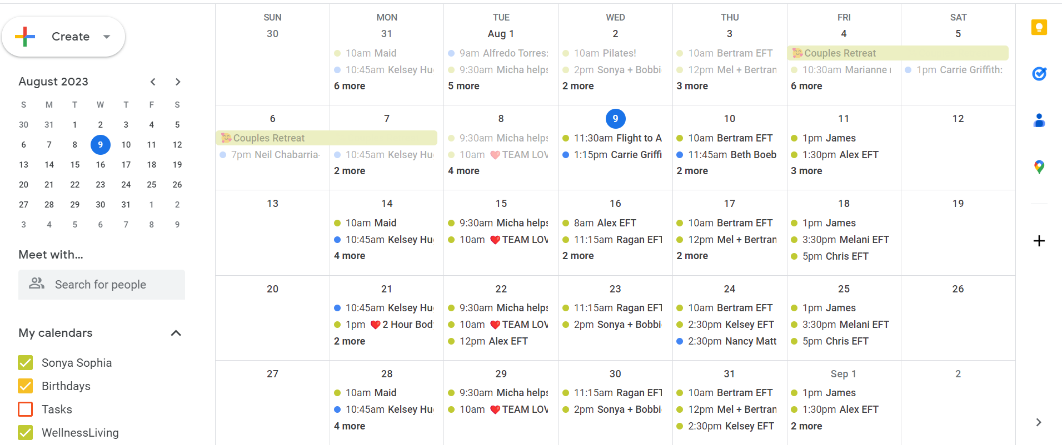Image resolution: width=1062 pixels, height=445 pixels.
Task: Expand "6 more" events on Monday 31
Action: [350, 86]
